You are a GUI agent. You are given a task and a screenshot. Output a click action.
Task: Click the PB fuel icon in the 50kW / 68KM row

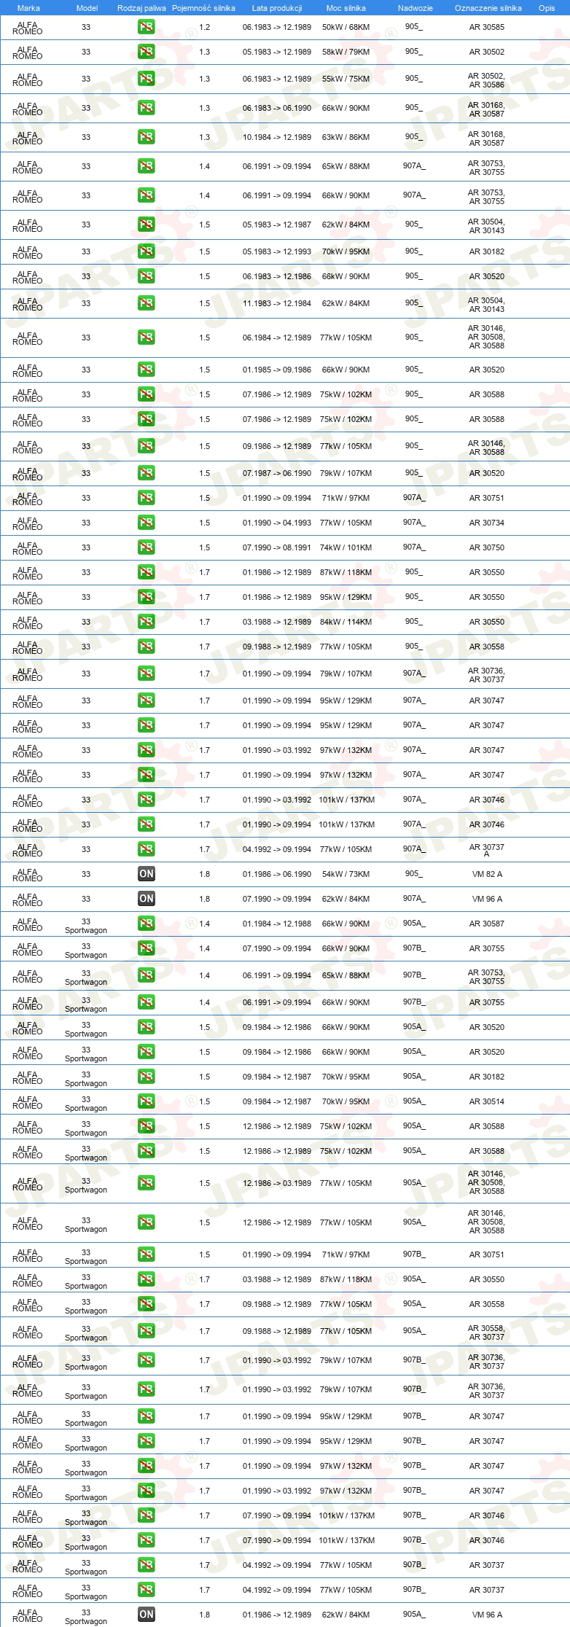click(146, 27)
